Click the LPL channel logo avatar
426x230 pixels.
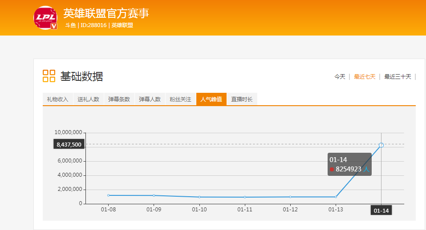45,18
